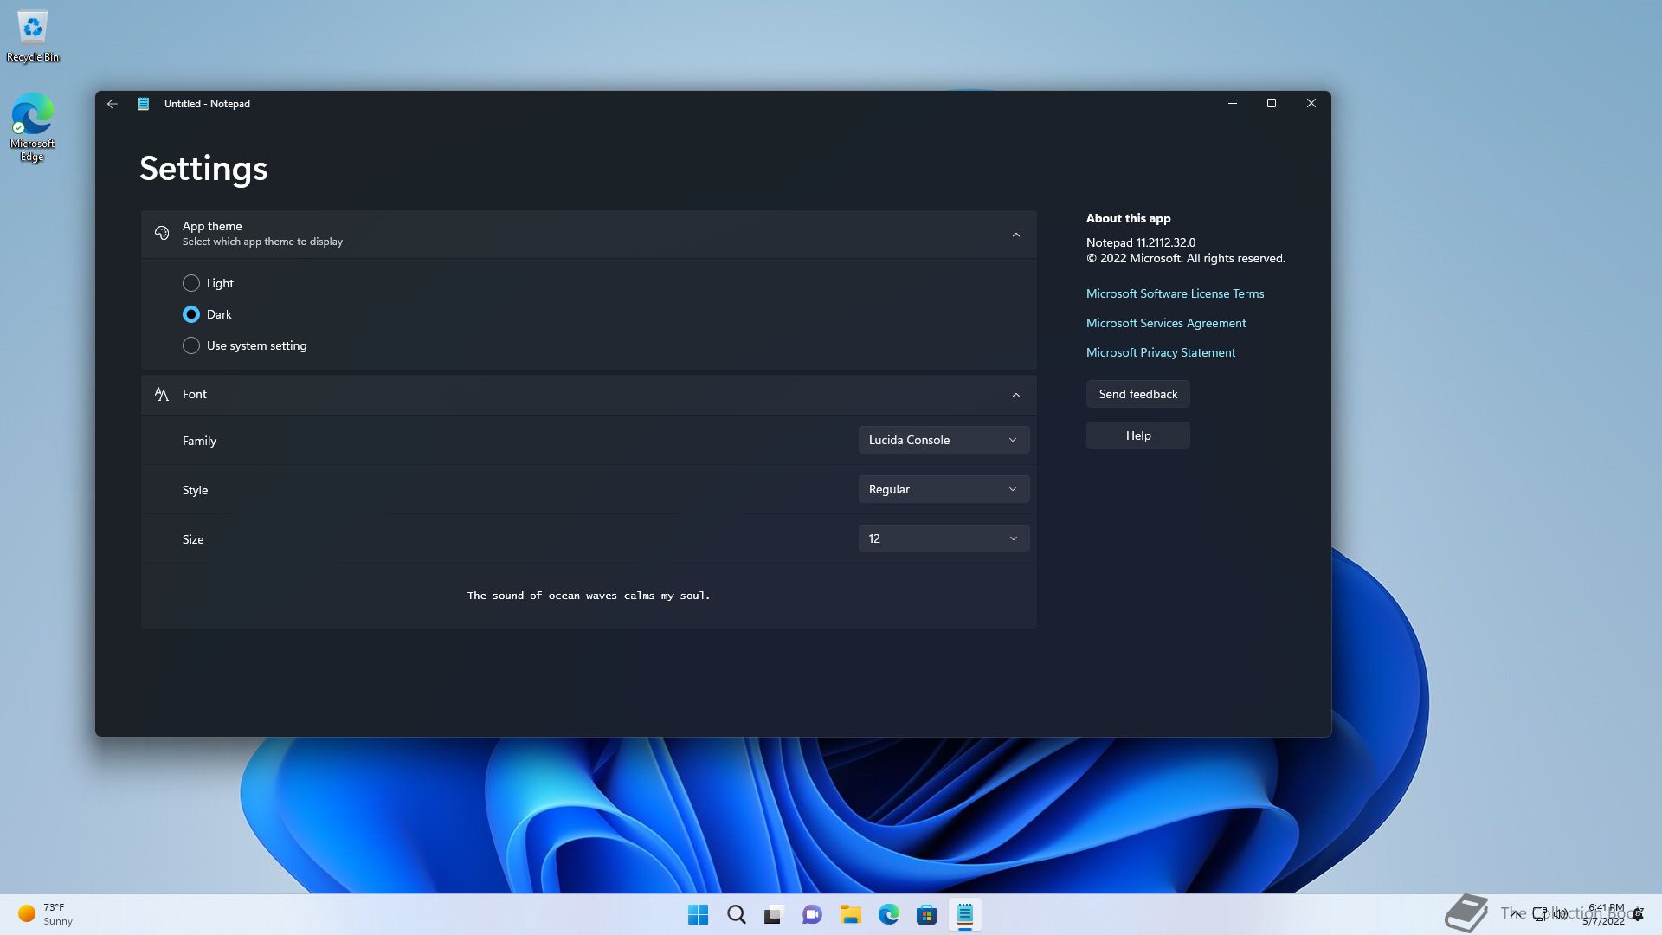Open the Windows Start menu
The height and width of the screenshot is (935, 1662).
[698, 914]
